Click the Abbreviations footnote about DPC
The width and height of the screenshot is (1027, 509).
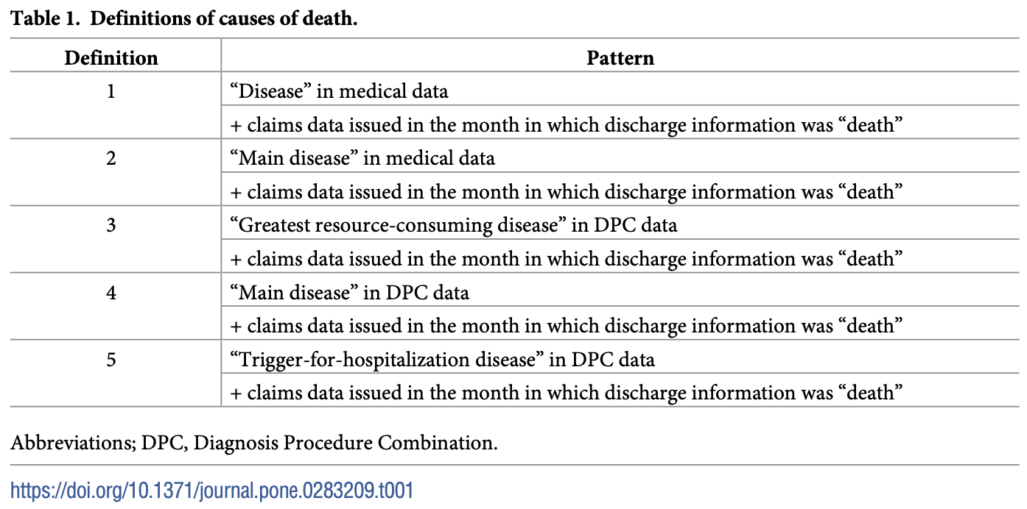click(x=254, y=444)
